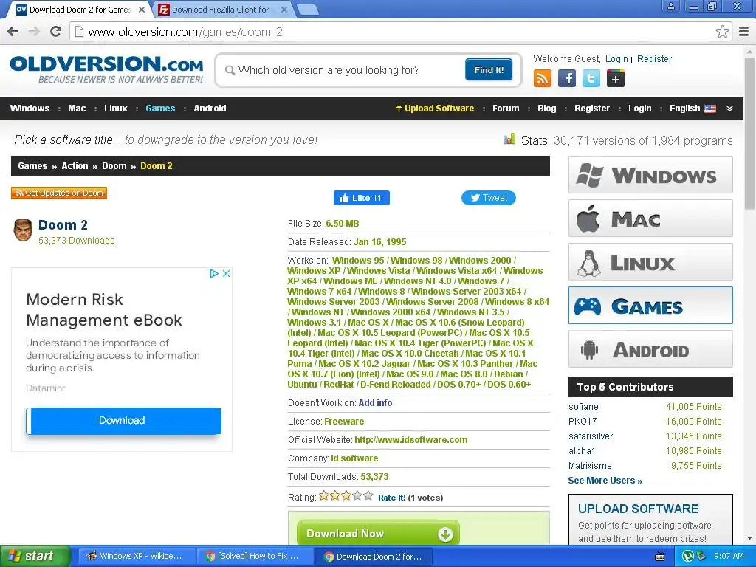Click the stats bar chart icon
This screenshot has width=756, height=567.
(509, 140)
